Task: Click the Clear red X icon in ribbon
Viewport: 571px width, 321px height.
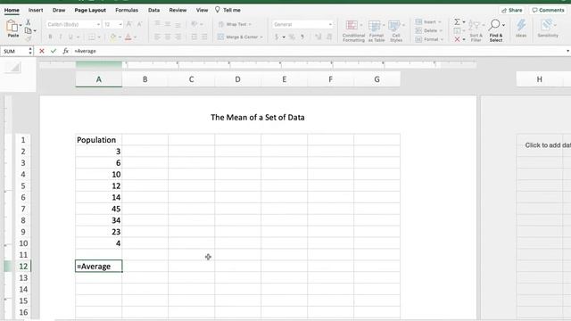Action: point(457,39)
